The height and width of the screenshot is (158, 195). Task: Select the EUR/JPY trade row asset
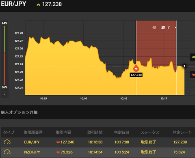pos(32,142)
